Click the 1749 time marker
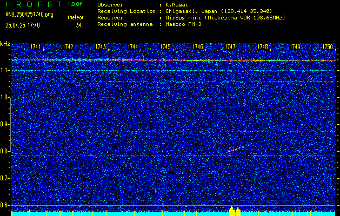The height and width of the screenshot is (216, 340). tap(295, 46)
